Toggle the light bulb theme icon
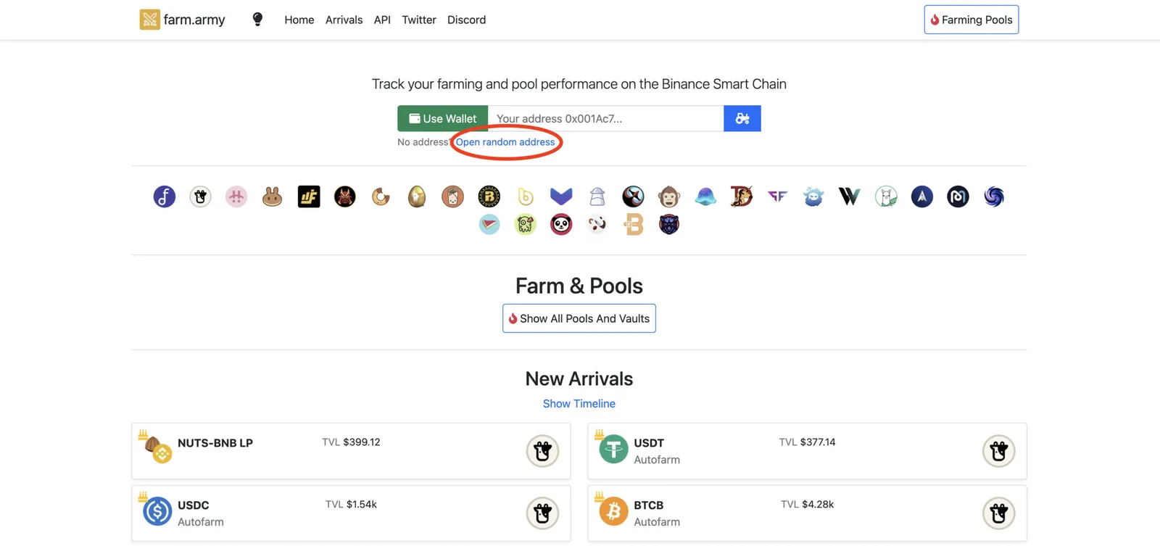Image resolution: width=1160 pixels, height=546 pixels. [257, 20]
